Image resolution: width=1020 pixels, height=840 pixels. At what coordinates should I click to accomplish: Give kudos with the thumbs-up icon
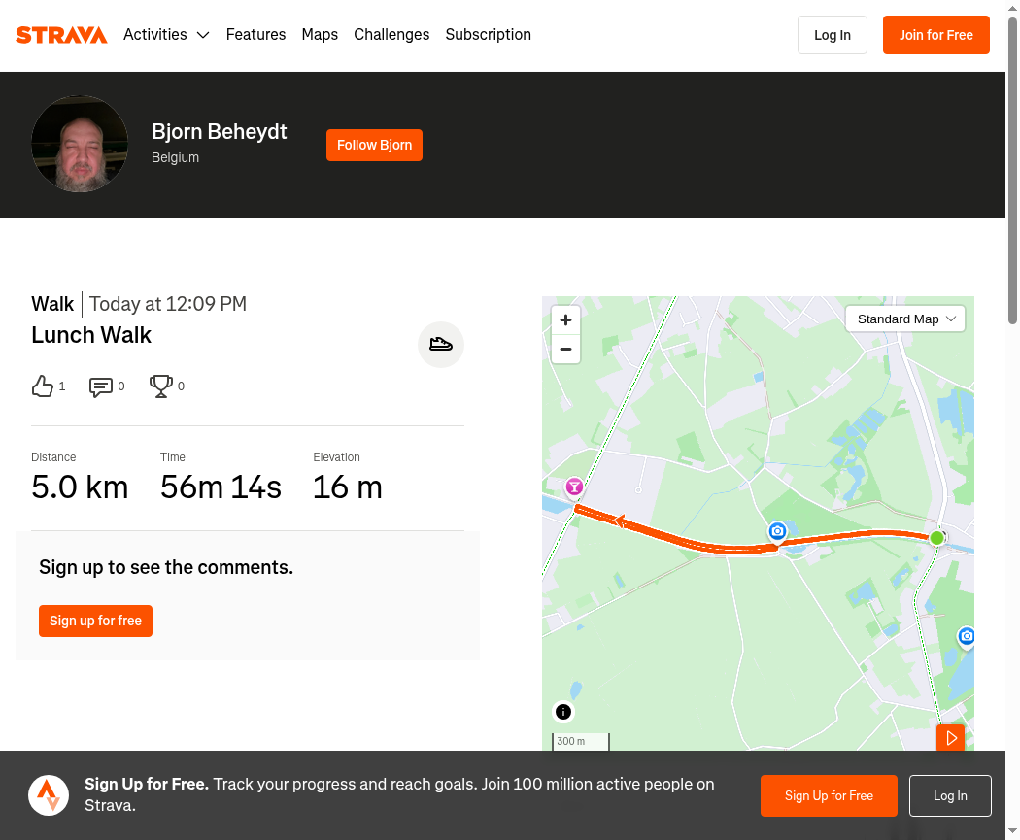pos(43,386)
